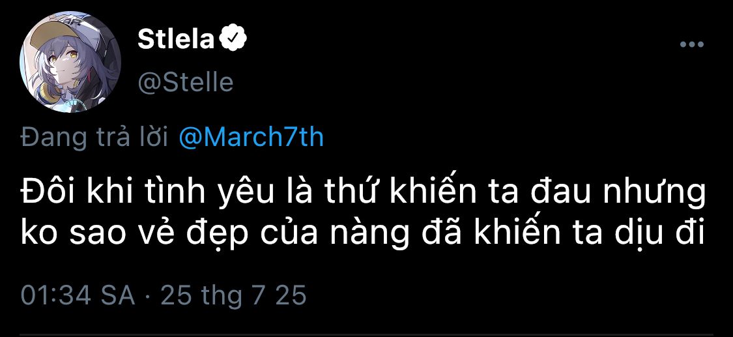Click the dot separator between time and date
Image resolution: width=733 pixels, height=337 pixels.
[147, 296]
